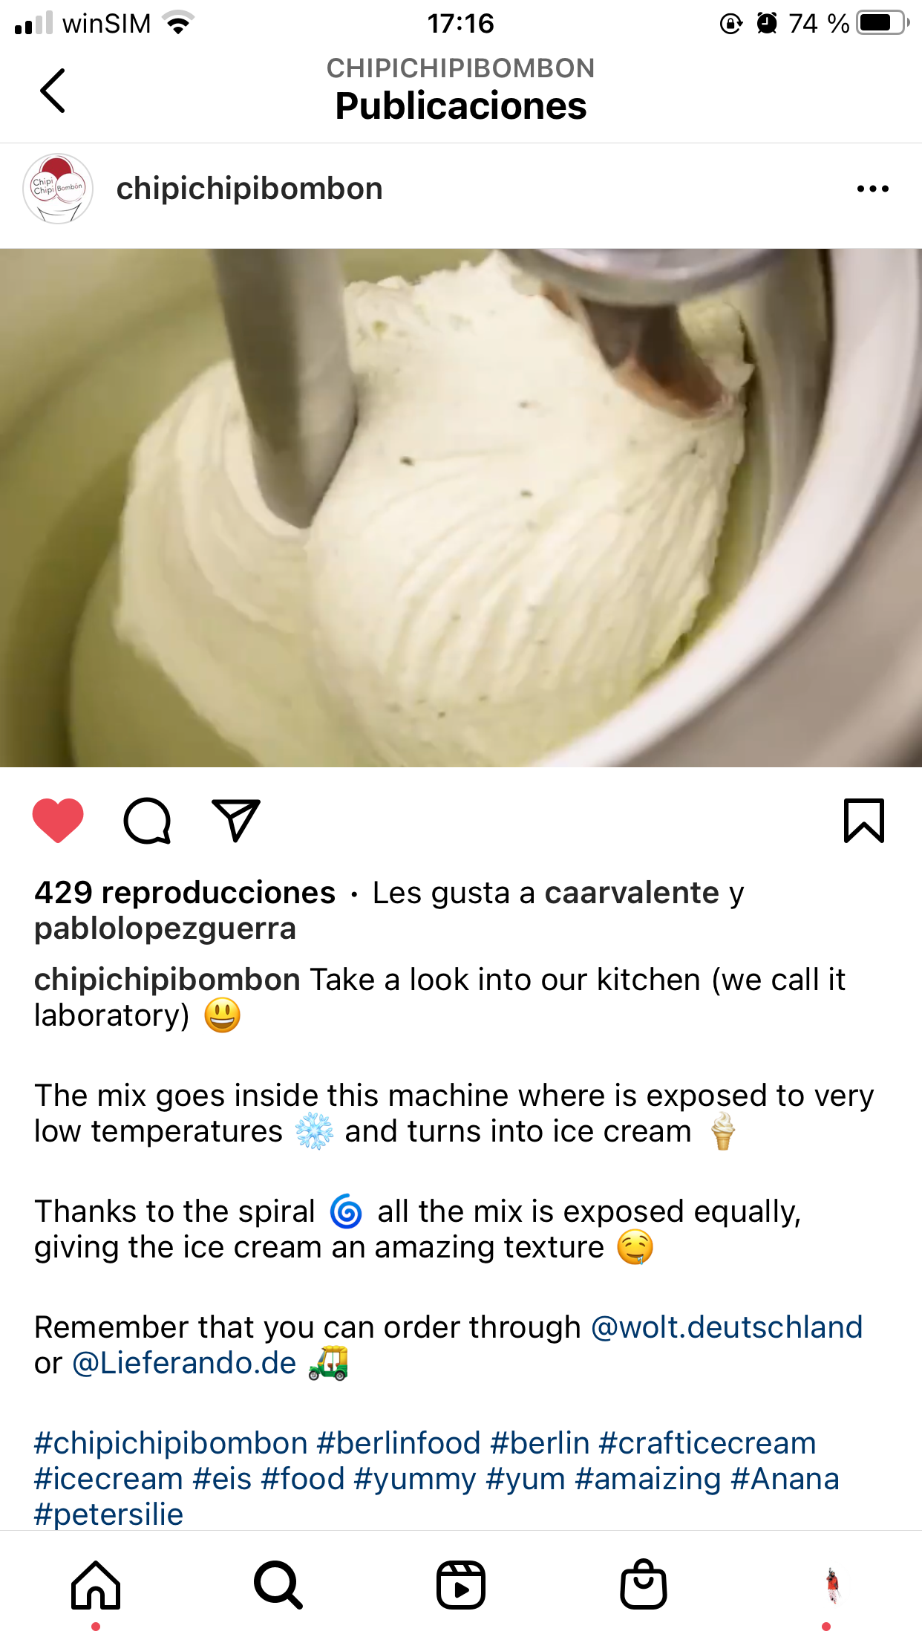Toggle the bookmark save icon
This screenshot has width=922, height=1640.
(x=864, y=821)
